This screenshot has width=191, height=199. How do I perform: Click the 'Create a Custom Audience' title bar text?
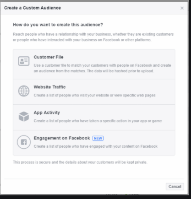[33, 8]
